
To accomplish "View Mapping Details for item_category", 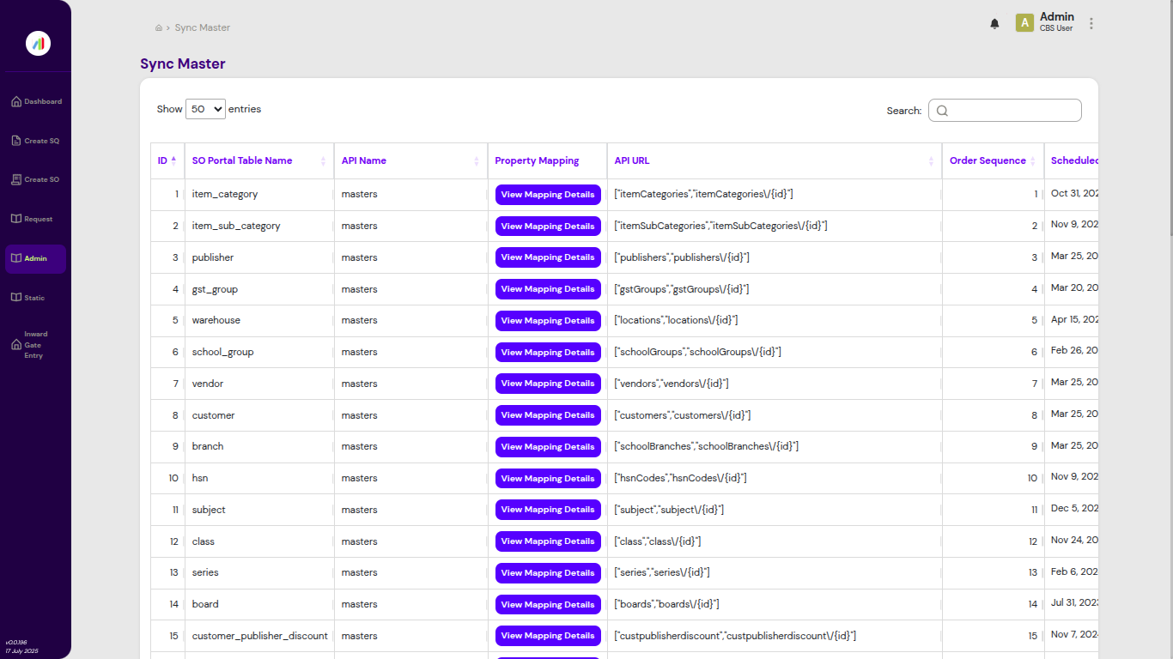I will 548,194.
